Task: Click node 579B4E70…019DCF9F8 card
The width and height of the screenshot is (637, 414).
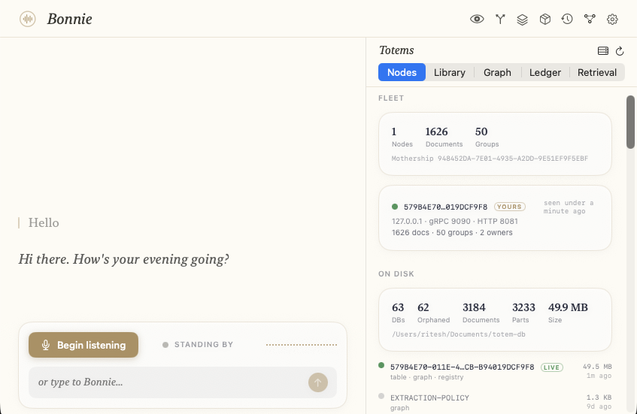Action: coord(495,218)
